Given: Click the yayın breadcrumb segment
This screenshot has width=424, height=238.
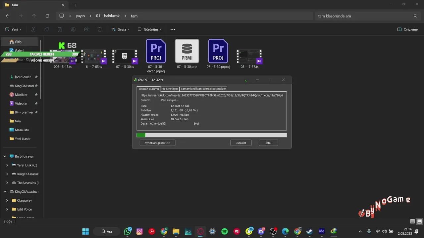Looking at the screenshot, I should click(80, 16).
